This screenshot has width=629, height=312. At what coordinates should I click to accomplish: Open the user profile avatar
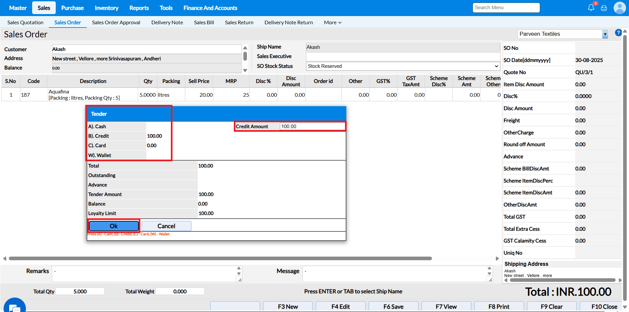point(619,8)
